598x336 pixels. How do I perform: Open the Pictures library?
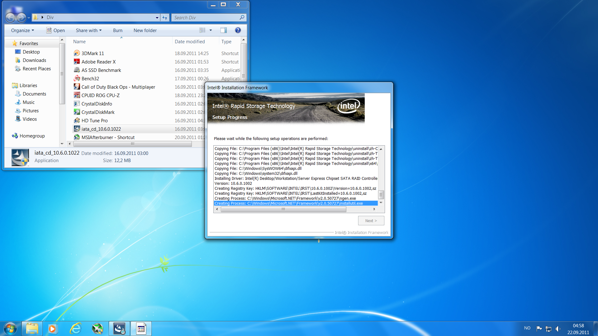31,110
